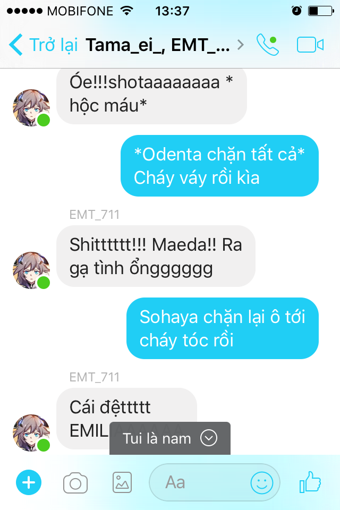This screenshot has height=510, width=340.
Task: Open conversation details for Tama_ei_, EMT_...
Action: [x=158, y=45]
